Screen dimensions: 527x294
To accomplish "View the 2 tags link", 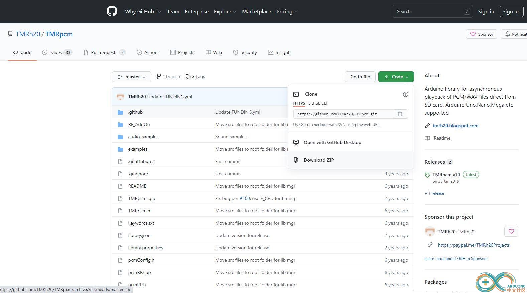I will point(195,76).
